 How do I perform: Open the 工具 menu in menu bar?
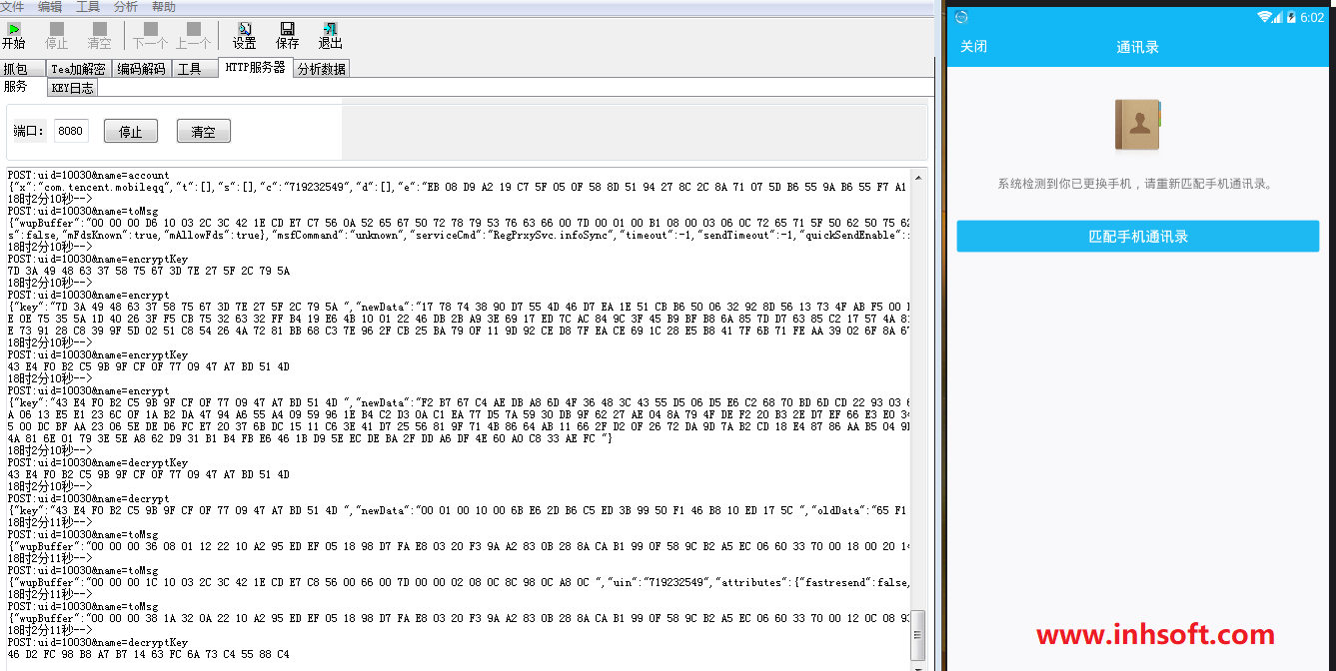point(88,7)
